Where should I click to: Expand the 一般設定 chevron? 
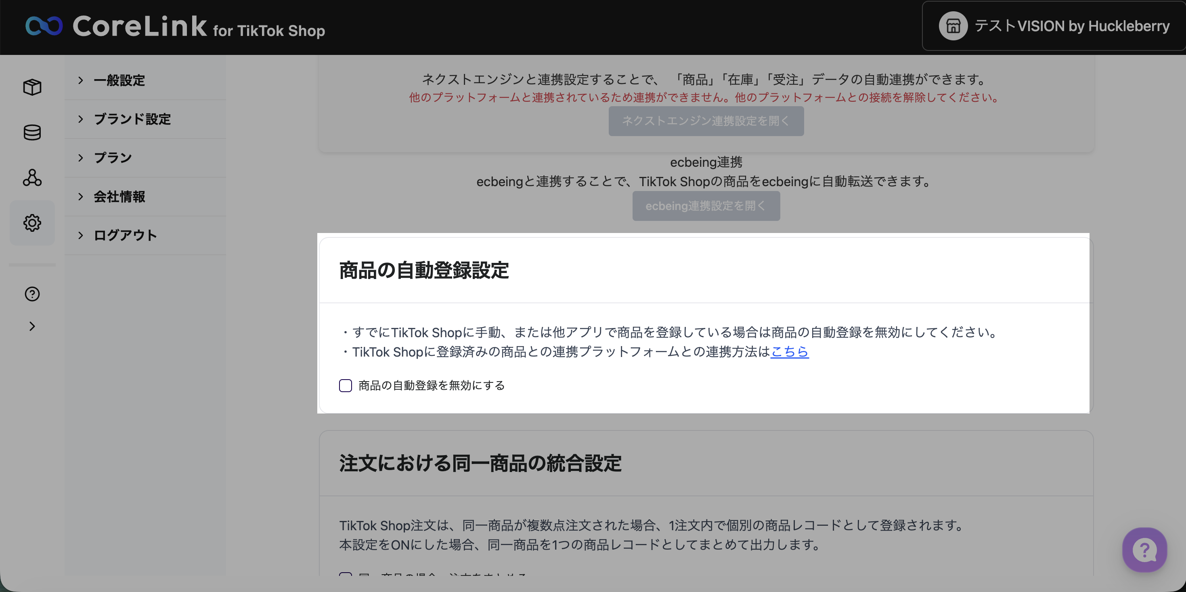click(x=81, y=81)
